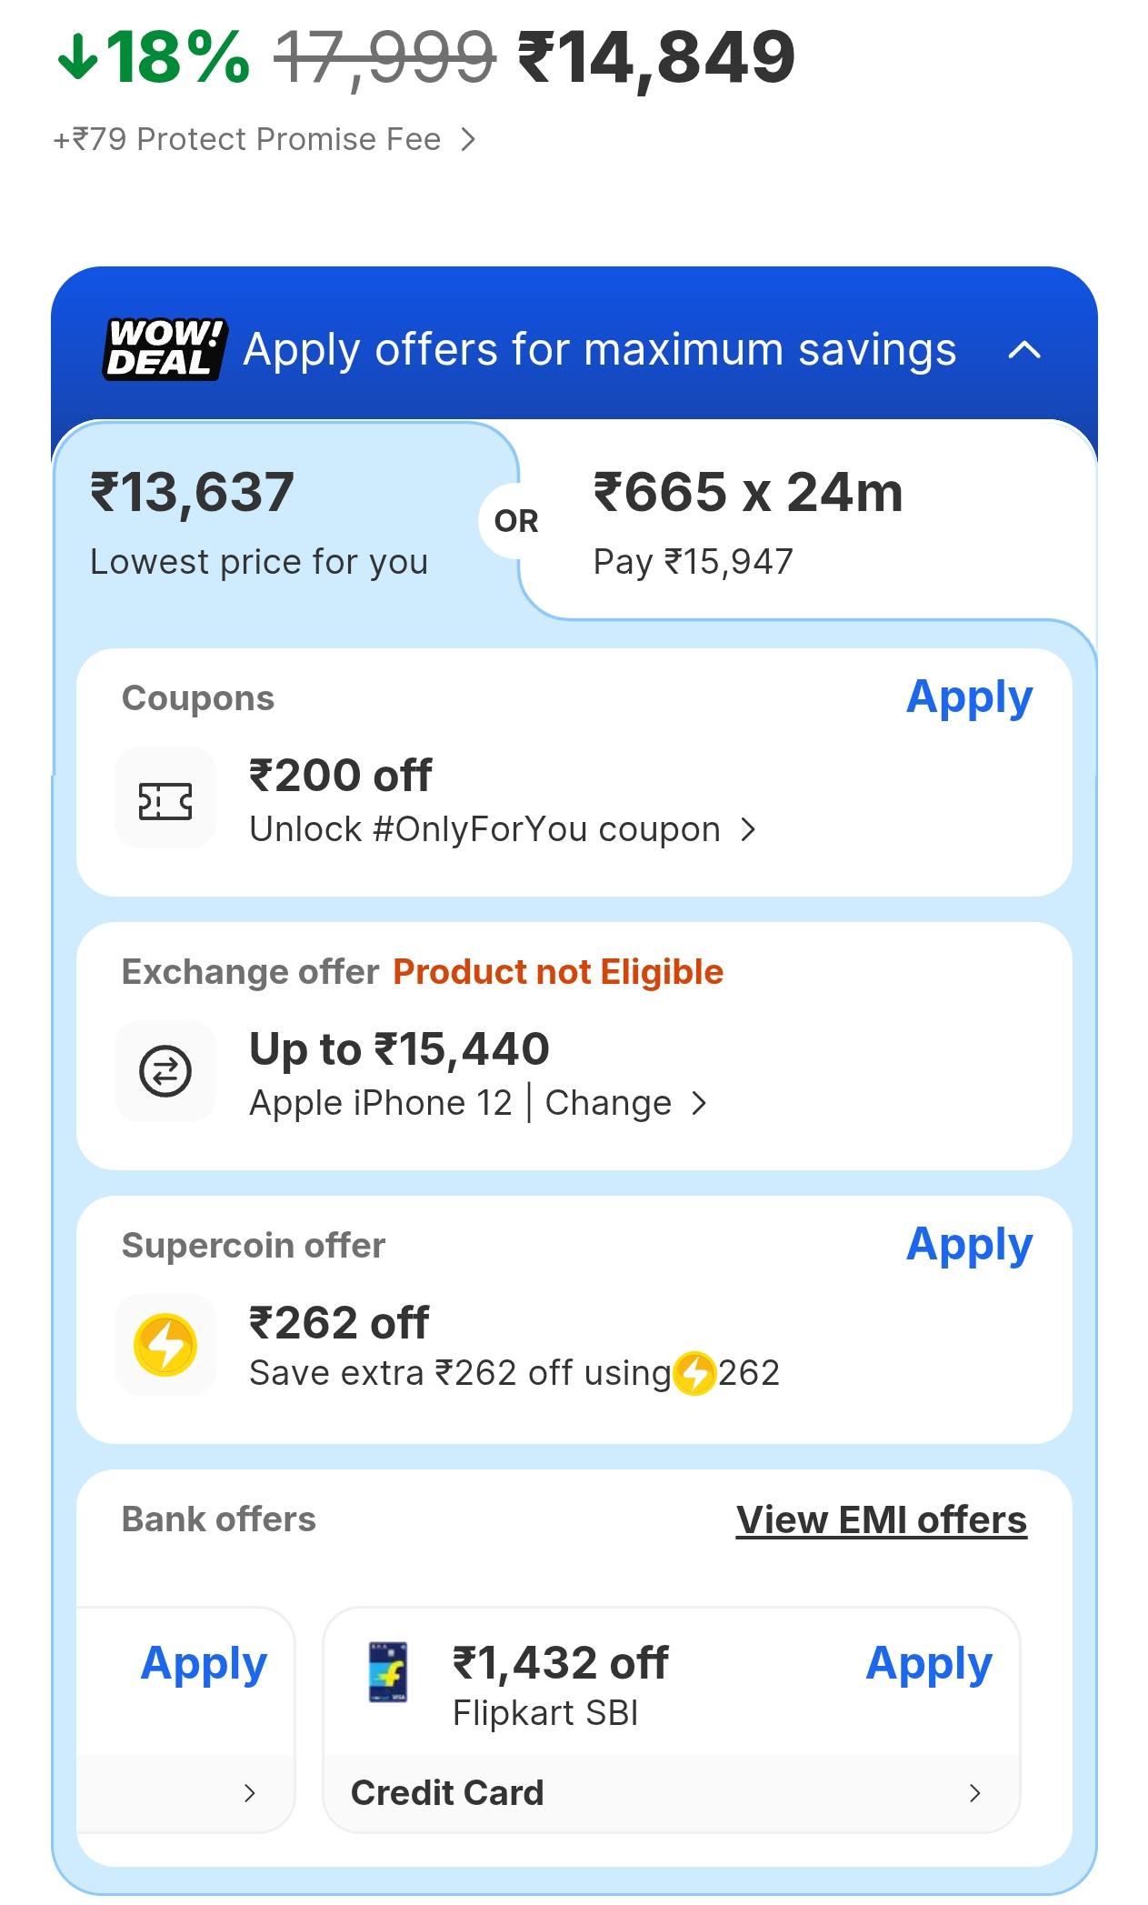
Task: Open Protect Promise Fee details chevron
Action: point(468,140)
